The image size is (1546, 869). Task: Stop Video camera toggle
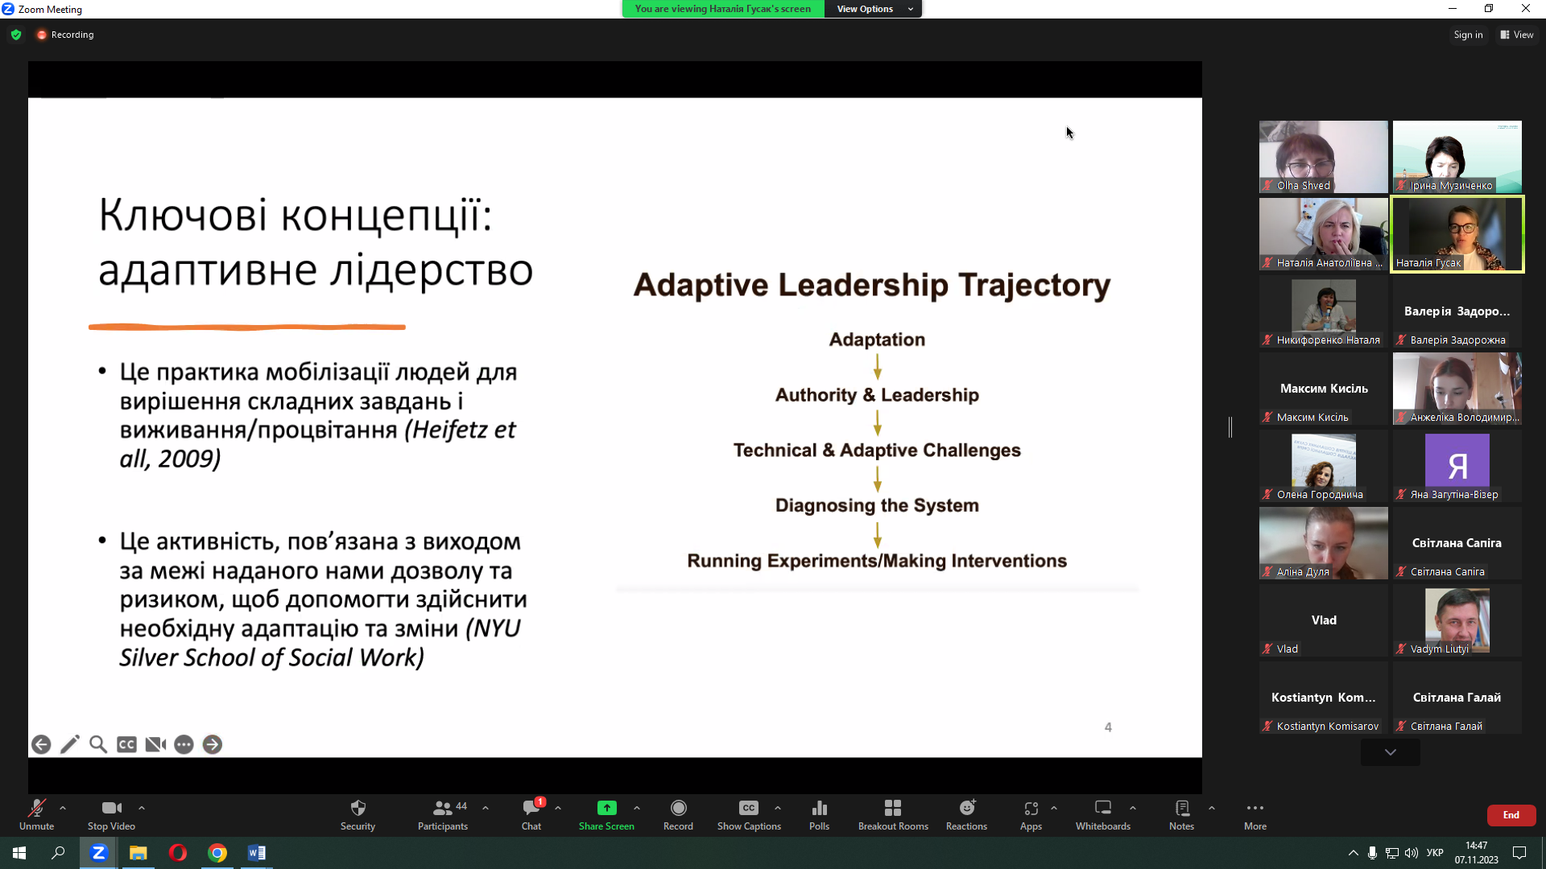point(111,813)
